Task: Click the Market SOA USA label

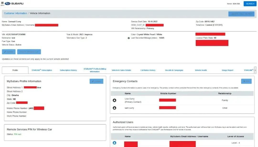Action: 233,4
